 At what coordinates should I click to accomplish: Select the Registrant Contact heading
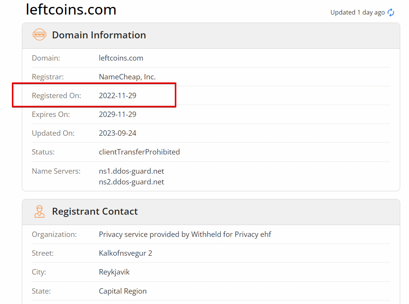pos(95,211)
